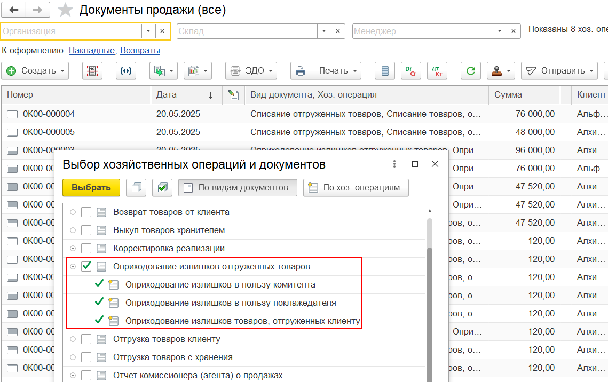Add current list to favorites star
The width and height of the screenshot is (608, 382).
[x=65, y=10]
